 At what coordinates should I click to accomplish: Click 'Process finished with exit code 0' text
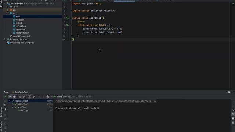[x=77, y=108]
